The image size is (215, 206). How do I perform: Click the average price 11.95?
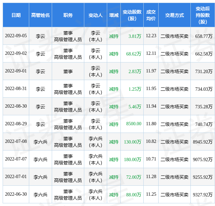151,89
